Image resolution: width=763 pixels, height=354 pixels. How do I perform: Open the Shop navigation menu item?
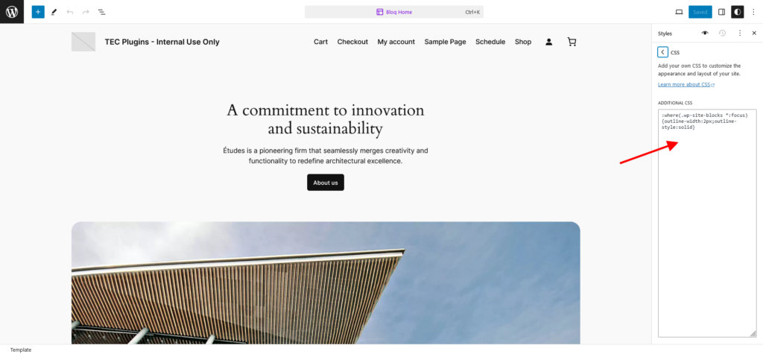coord(523,42)
